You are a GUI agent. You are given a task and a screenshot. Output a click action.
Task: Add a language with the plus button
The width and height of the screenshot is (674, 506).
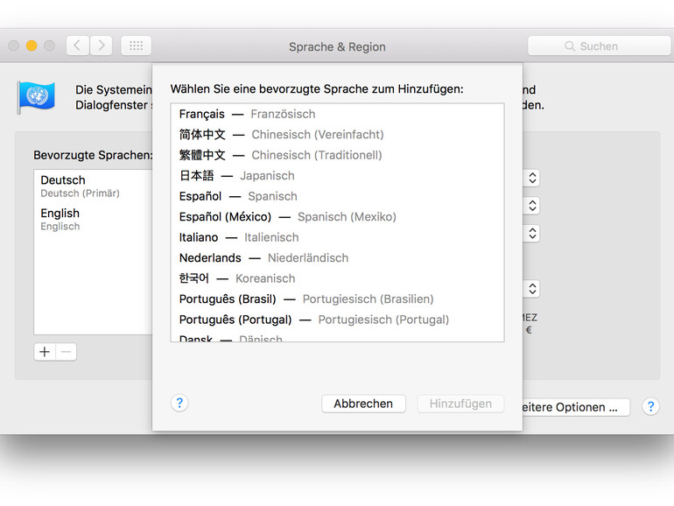[45, 352]
